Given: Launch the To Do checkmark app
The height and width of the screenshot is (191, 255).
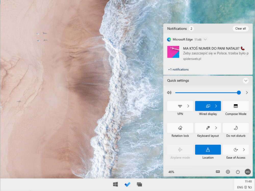Looking at the screenshot, I should click(127, 184).
